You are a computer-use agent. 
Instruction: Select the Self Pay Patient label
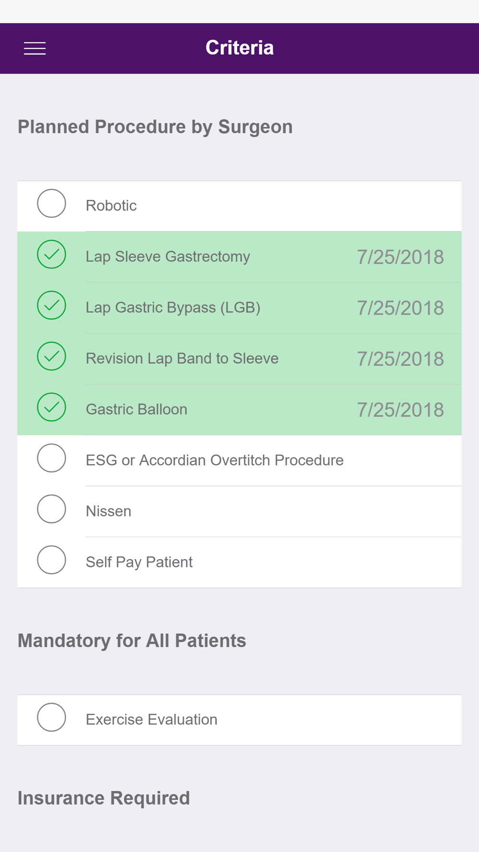(x=139, y=562)
